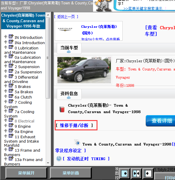Click the document icon beside 2a Suspension
This screenshot has height=180, width=175.
11,71
